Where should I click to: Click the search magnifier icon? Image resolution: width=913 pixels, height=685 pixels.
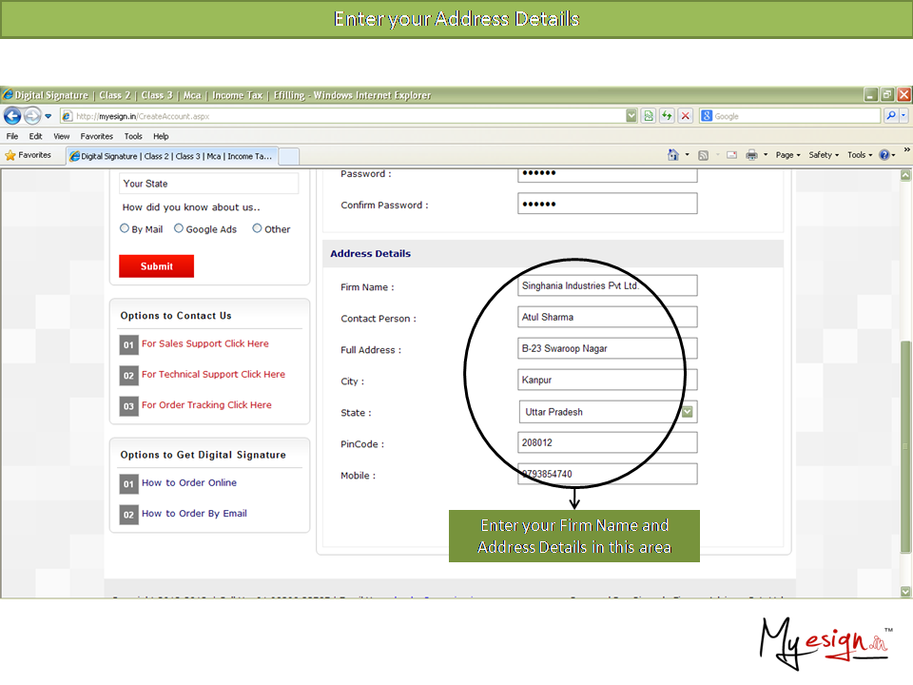click(x=890, y=116)
